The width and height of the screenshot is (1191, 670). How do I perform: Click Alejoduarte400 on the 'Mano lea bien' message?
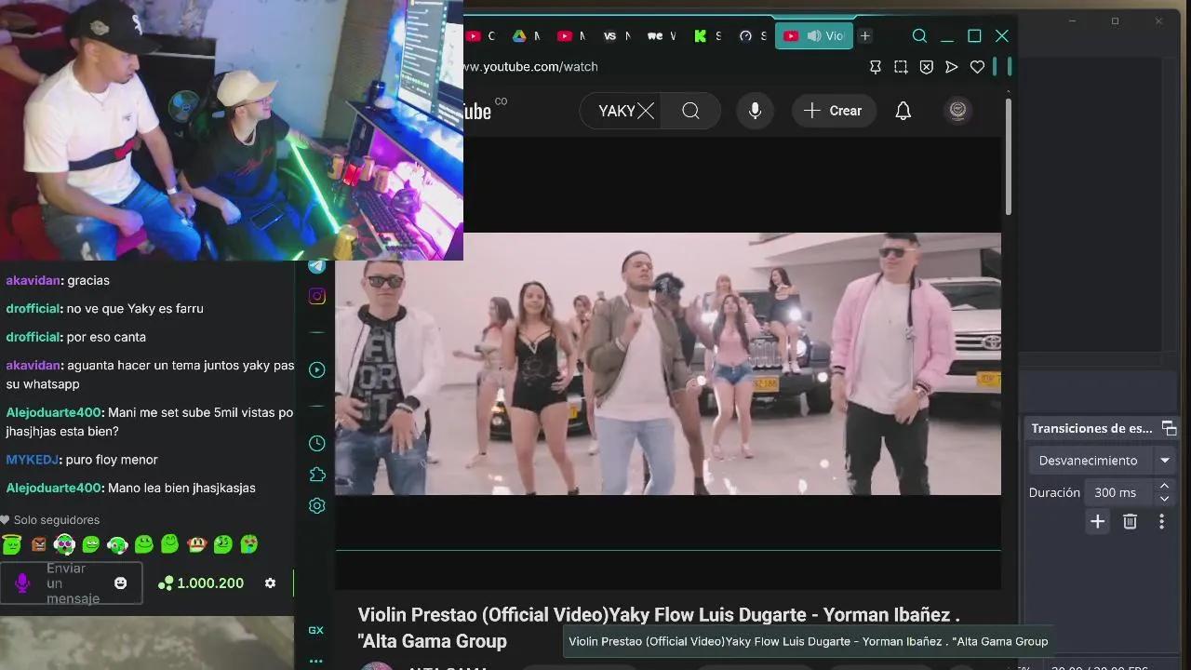(53, 488)
